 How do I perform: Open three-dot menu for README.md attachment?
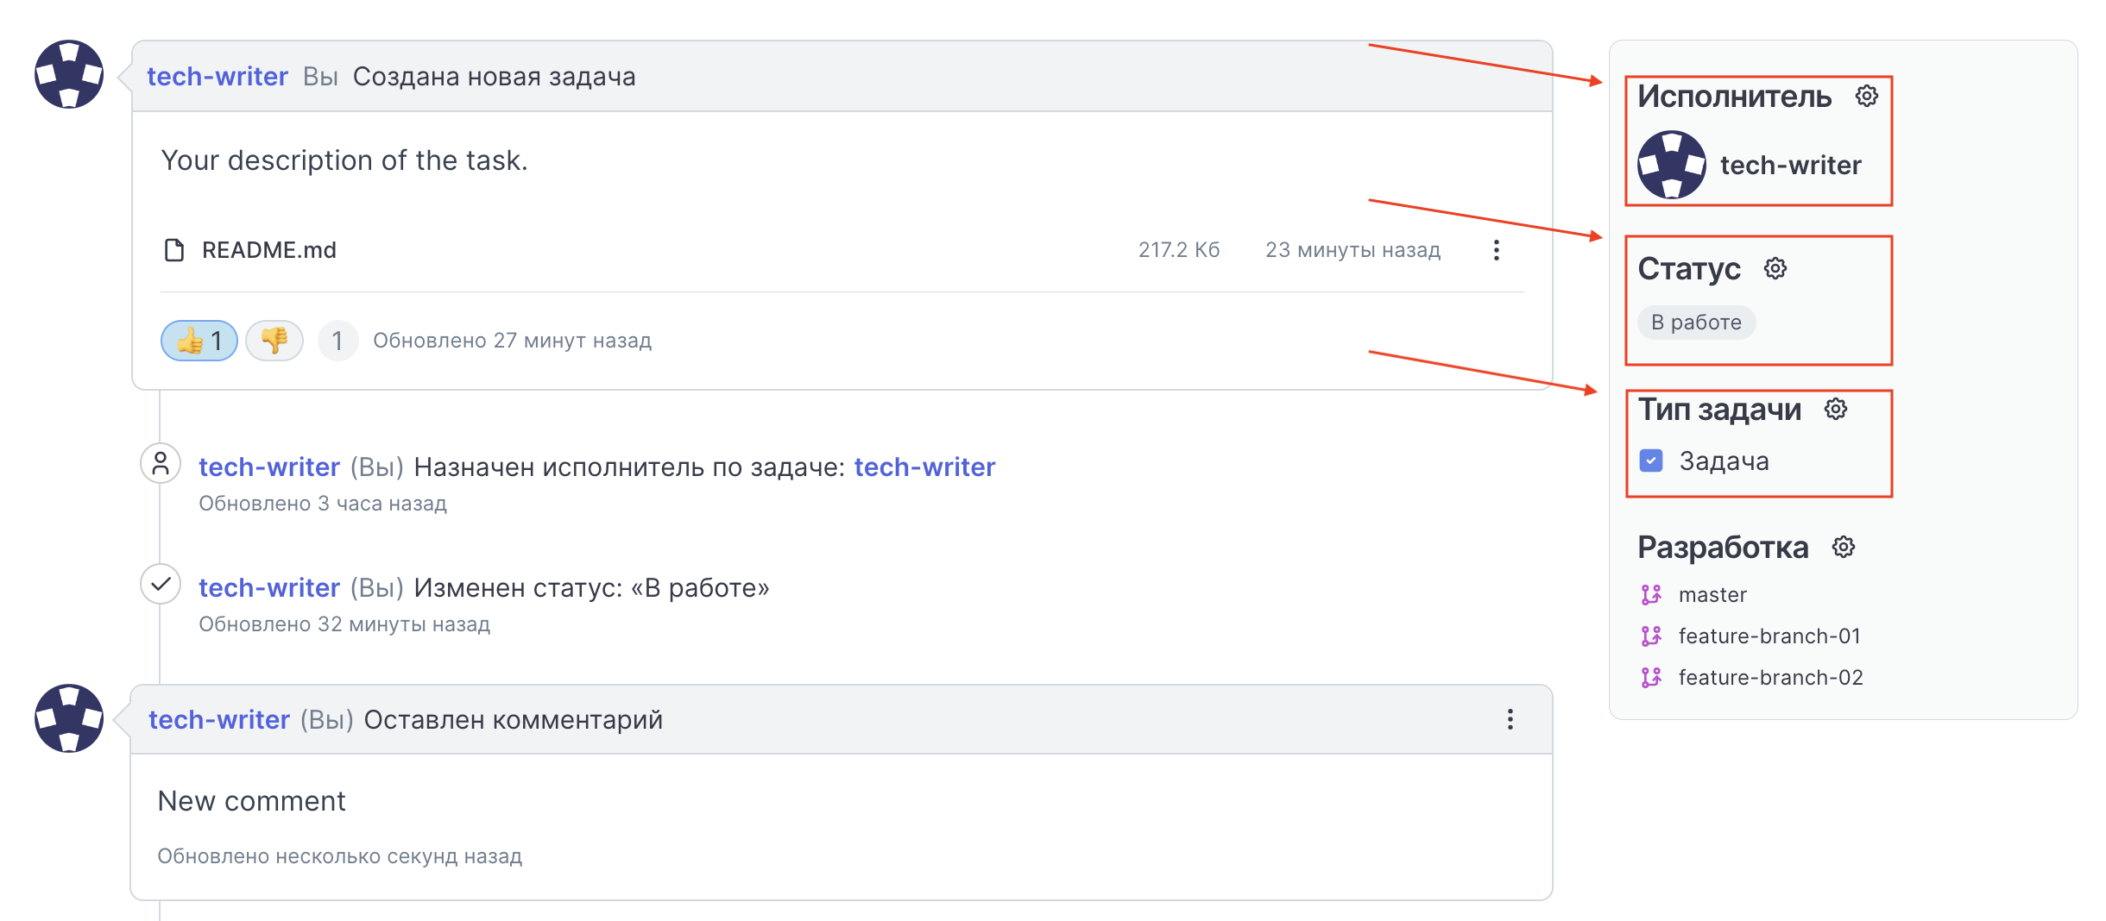(x=1496, y=250)
